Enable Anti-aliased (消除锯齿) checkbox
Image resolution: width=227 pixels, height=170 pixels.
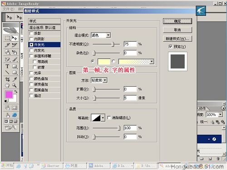click(x=109, y=117)
